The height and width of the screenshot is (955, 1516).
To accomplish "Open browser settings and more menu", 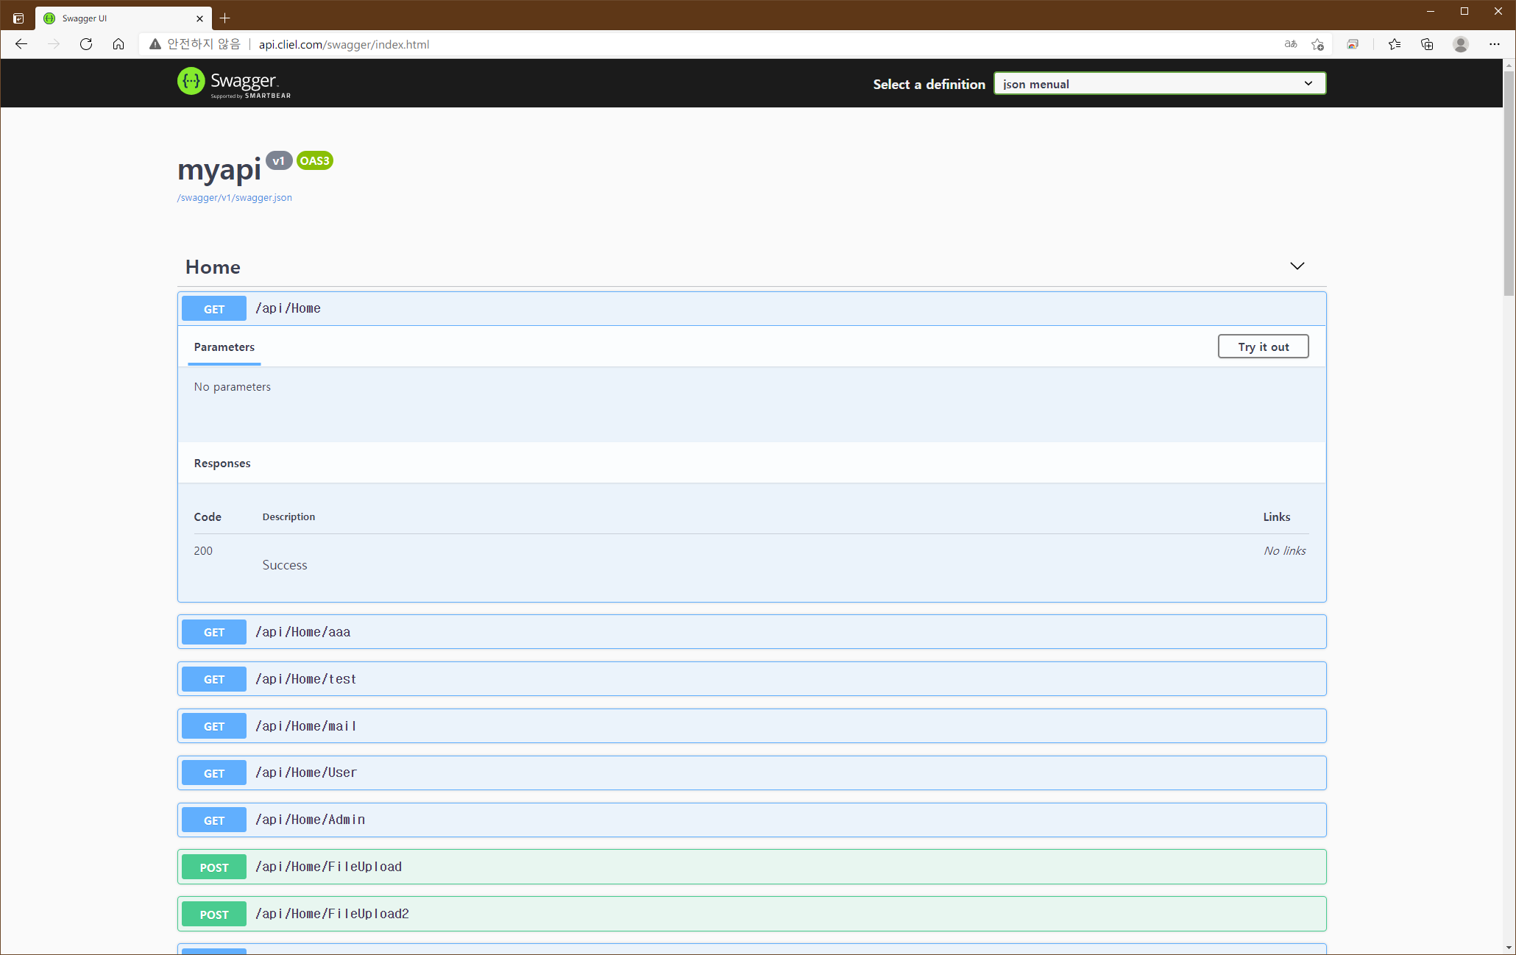I will pos(1495,44).
